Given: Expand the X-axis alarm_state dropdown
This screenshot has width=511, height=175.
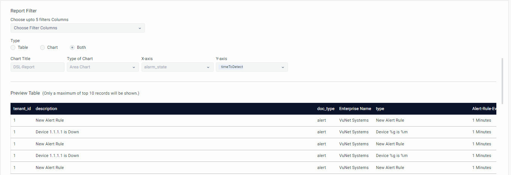Looking at the screenshot, I should click(x=177, y=67).
